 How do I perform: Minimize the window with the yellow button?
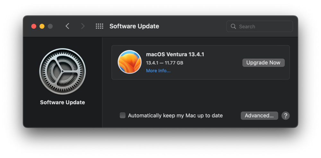(x=42, y=26)
